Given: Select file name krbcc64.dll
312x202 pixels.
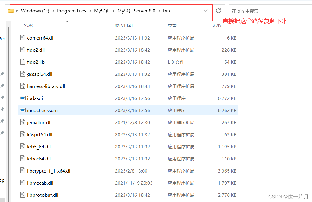Looking at the screenshot, I should [39, 159].
